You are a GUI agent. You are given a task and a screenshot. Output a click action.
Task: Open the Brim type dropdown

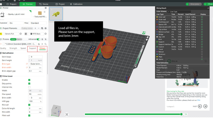point(35,64)
